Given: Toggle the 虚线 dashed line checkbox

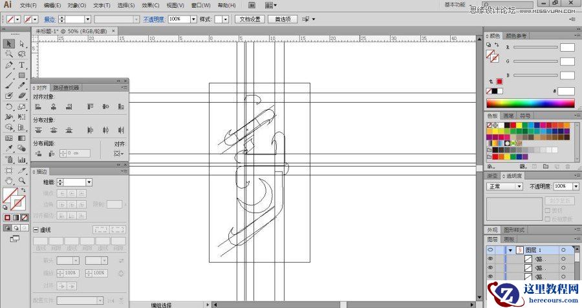Looking at the screenshot, I should pos(36,230).
